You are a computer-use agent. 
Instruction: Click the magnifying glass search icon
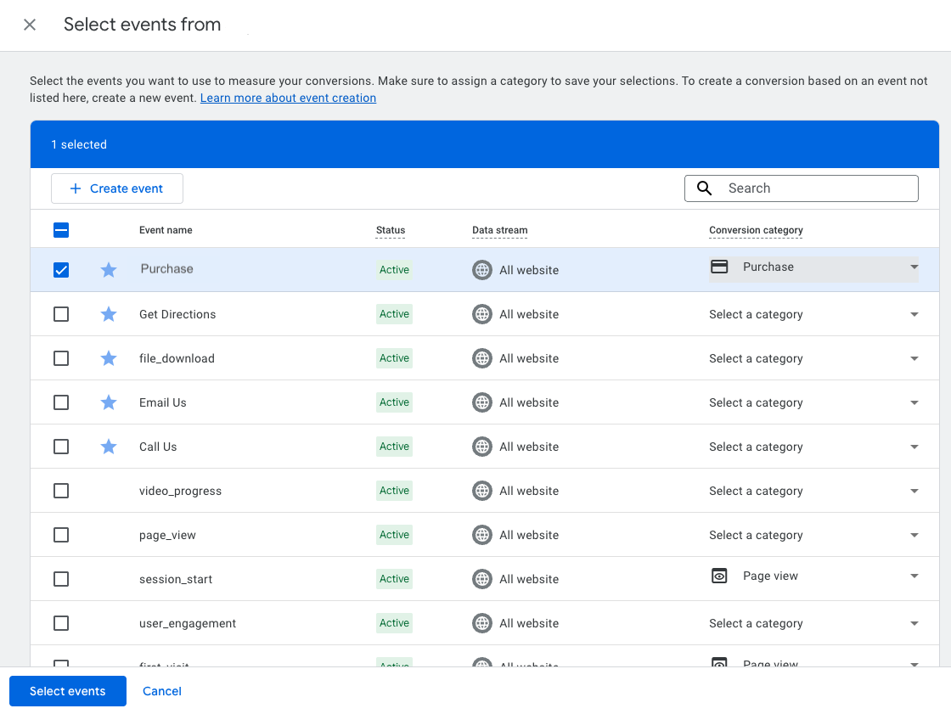pos(704,188)
